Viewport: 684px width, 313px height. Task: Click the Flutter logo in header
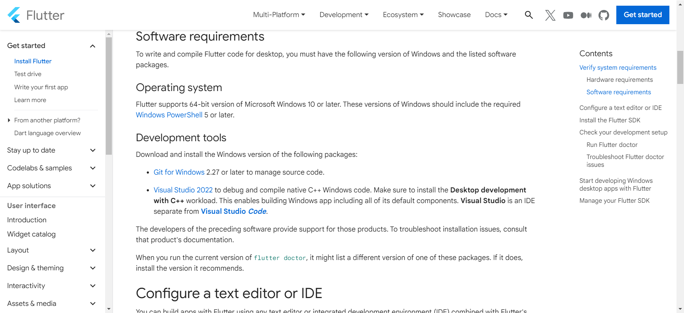pyautogui.click(x=36, y=15)
